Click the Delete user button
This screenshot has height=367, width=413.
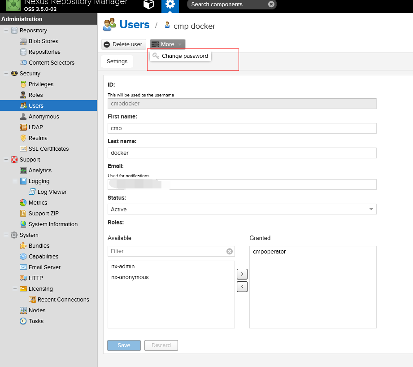point(123,44)
